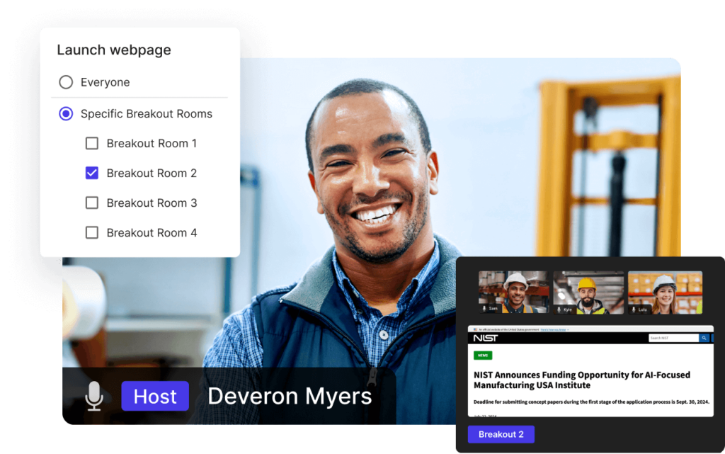Mute Lulu's microphone in her video tile
Viewport: 725px width, 454px height.
click(x=632, y=309)
